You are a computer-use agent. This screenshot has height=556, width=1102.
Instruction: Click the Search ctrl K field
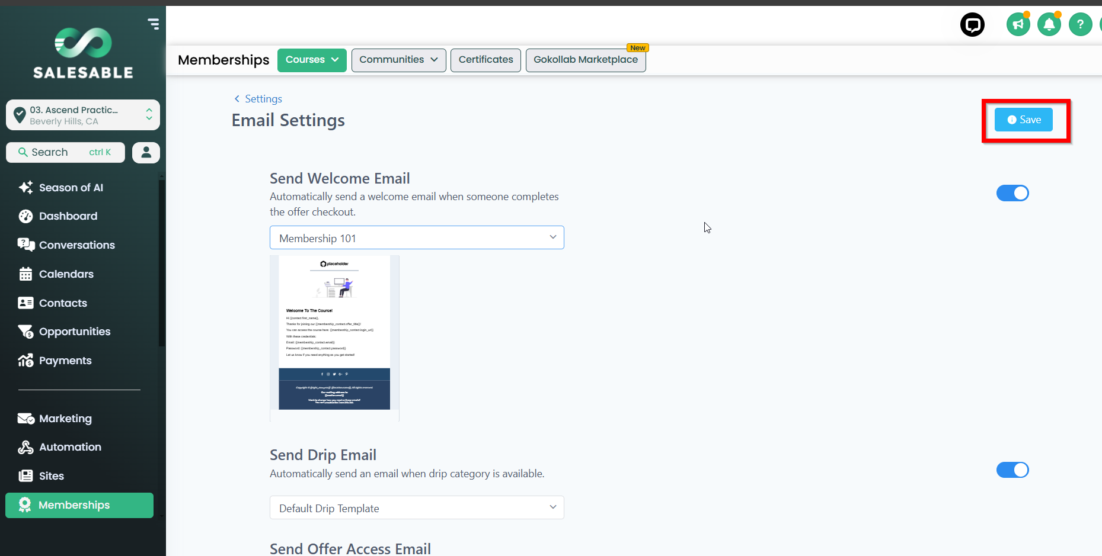(x=65, y=152)
